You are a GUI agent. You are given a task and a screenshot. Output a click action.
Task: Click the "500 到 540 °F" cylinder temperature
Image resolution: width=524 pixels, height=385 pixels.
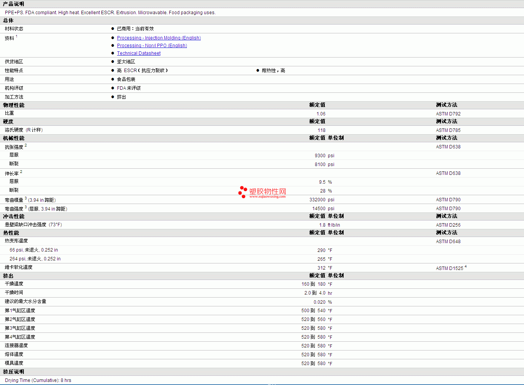[317, 311]
